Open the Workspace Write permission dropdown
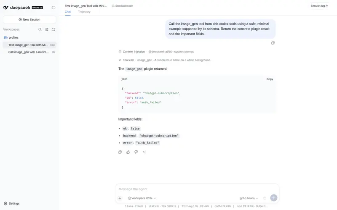Viewport: 337px width, 210px height. (x=142, y=198)
